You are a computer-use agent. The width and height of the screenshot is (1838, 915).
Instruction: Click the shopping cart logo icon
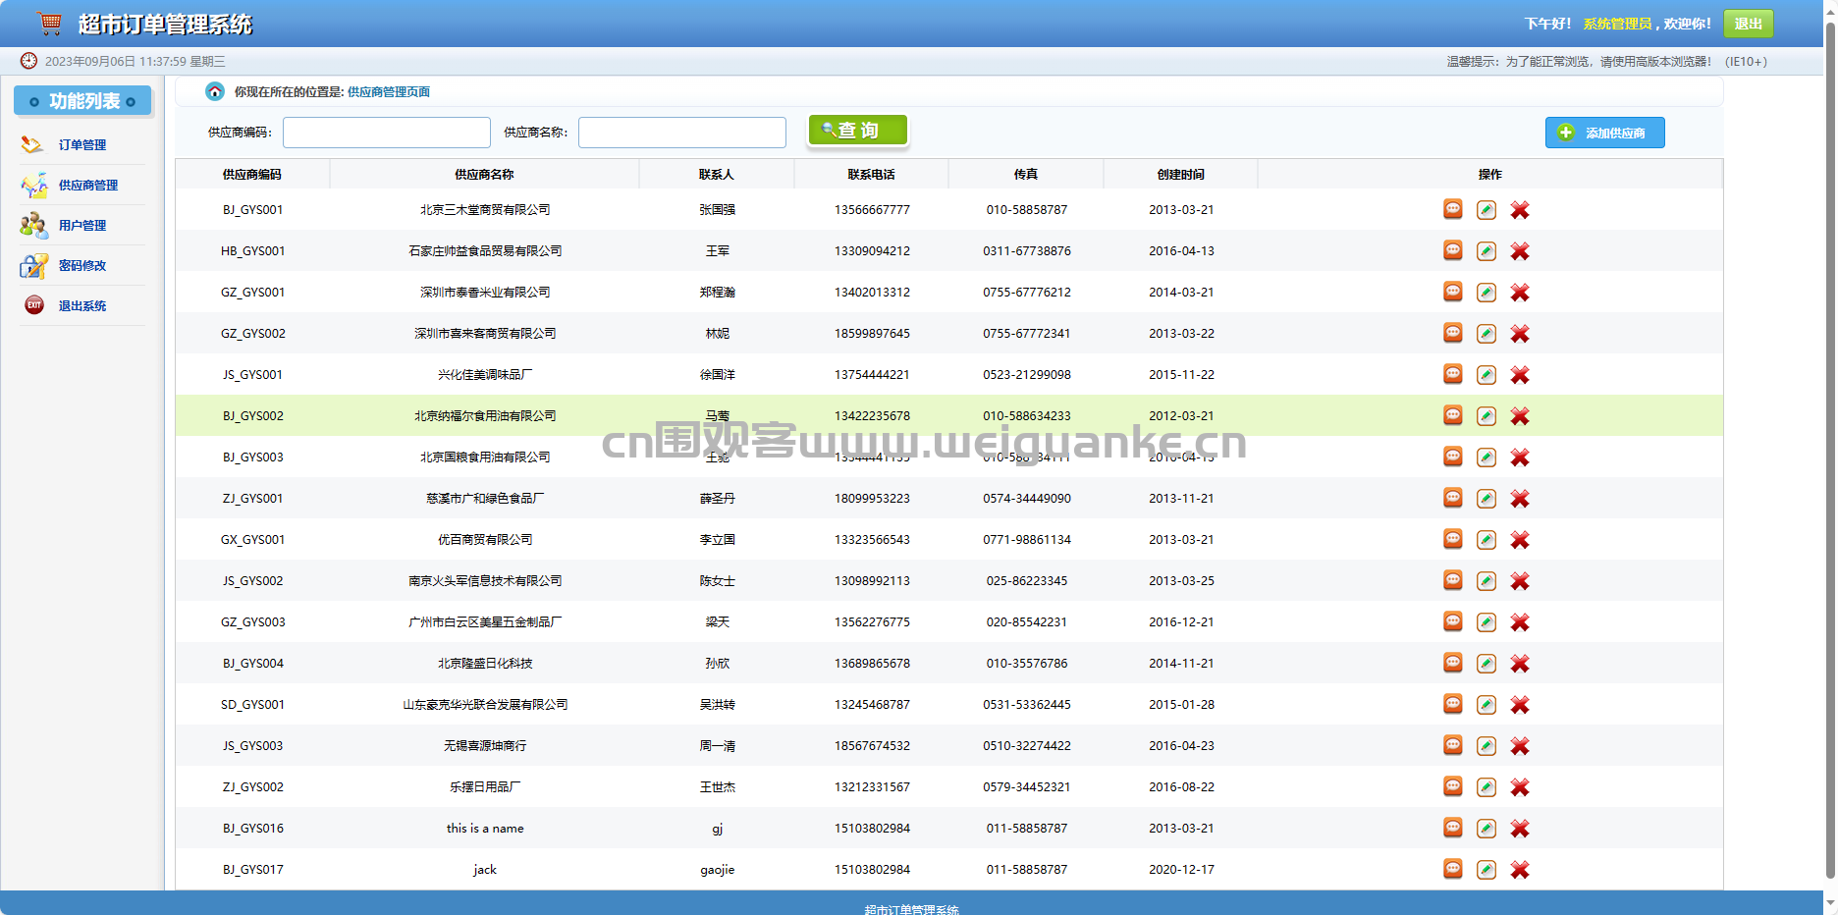[49, 23]
